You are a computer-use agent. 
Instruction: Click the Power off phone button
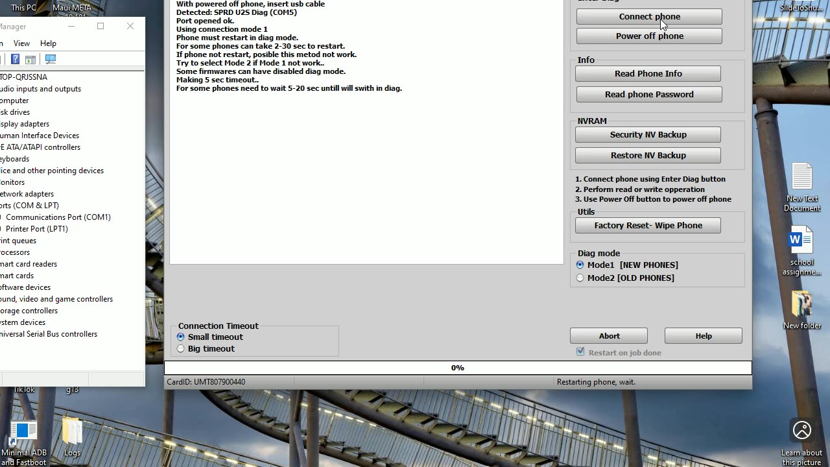649,36
